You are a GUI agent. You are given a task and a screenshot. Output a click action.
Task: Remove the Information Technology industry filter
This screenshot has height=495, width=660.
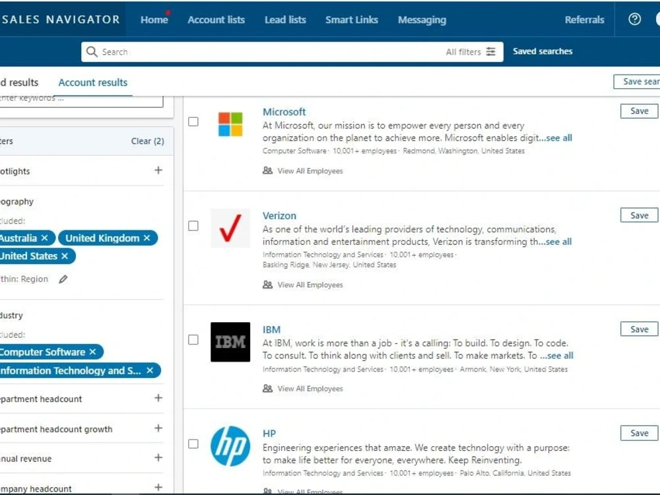[150, 370]
